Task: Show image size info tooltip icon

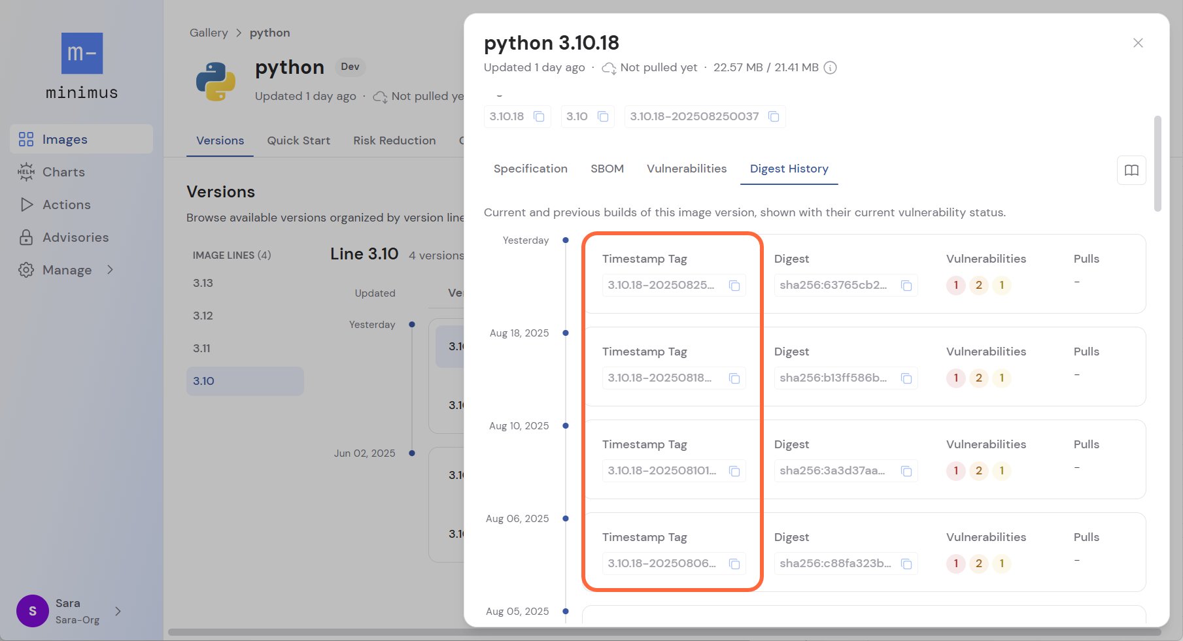Action: [x=830, y=67]
